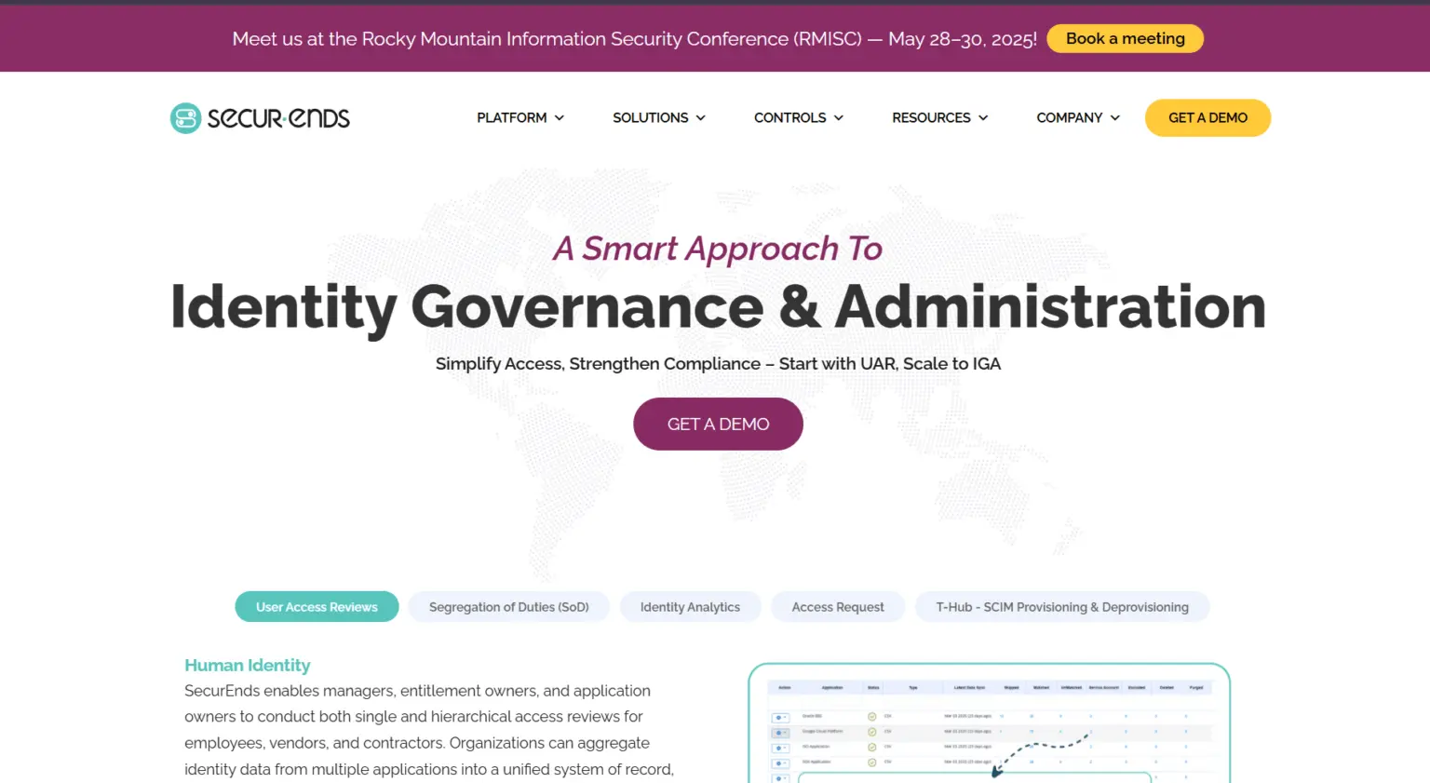Click the RMISC conference announcement text

[x=634, y=39]
